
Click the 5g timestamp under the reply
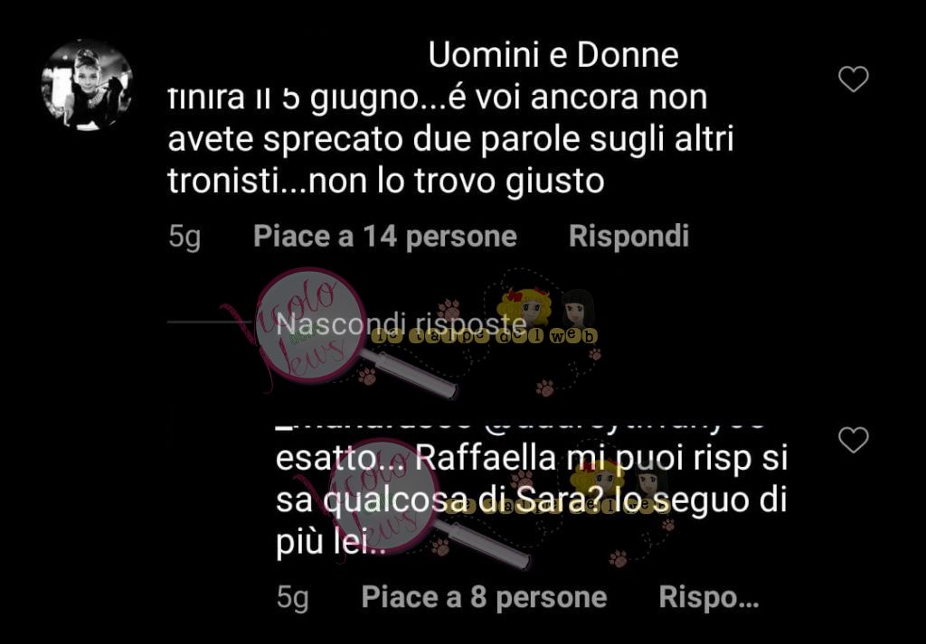pos(292,597)
